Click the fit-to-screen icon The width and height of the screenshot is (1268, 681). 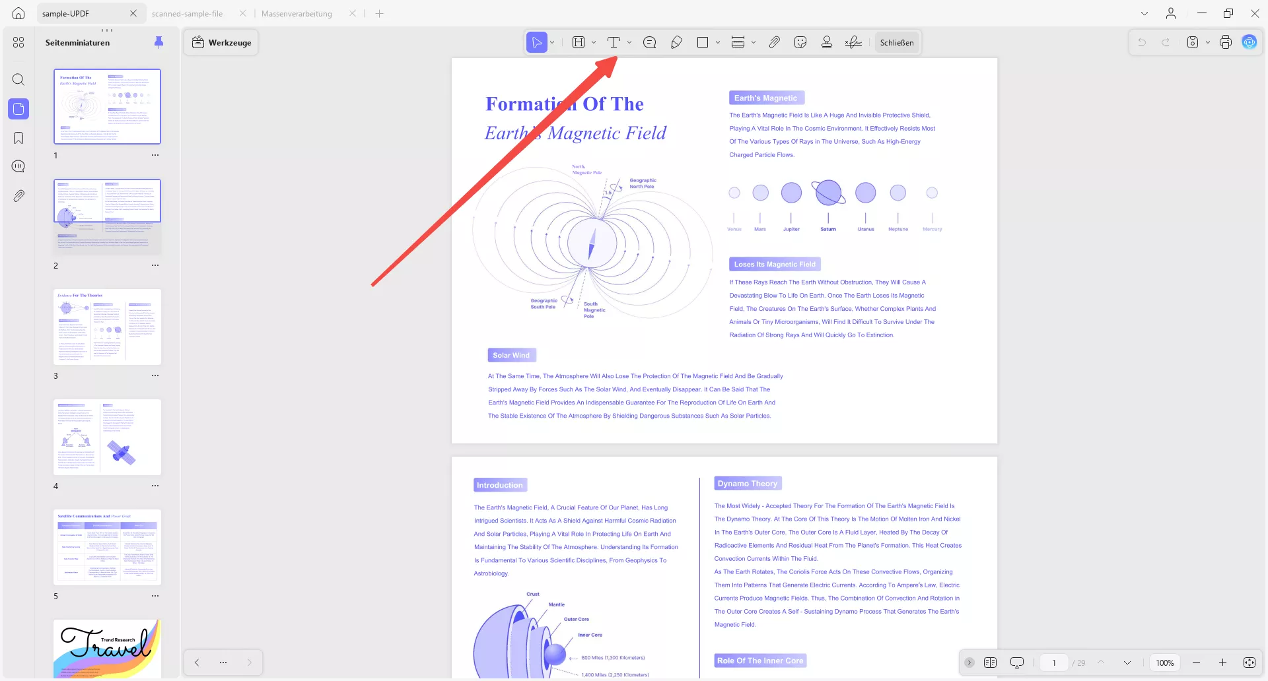(x=1249, y=663)
